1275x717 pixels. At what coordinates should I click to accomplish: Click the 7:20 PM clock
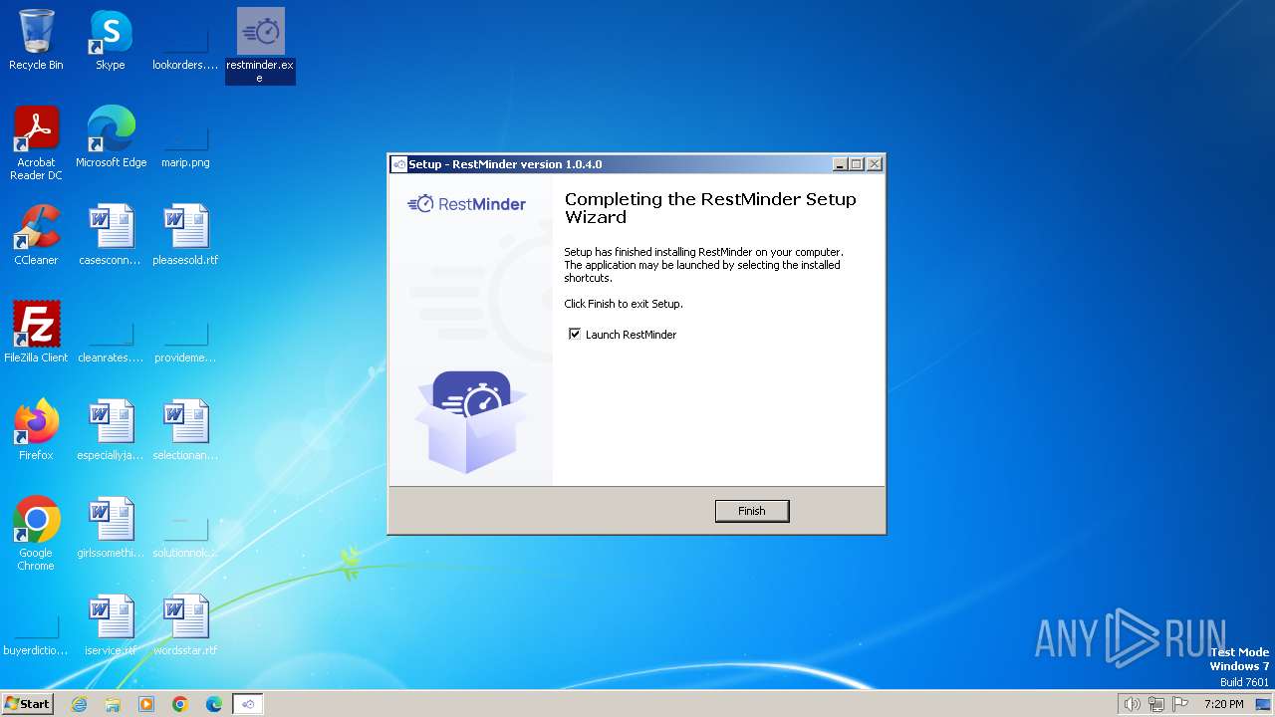click(x=1223, y=704)
